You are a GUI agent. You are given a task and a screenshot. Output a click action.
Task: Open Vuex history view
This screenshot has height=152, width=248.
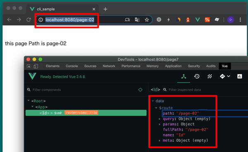[x=197, y=77]
